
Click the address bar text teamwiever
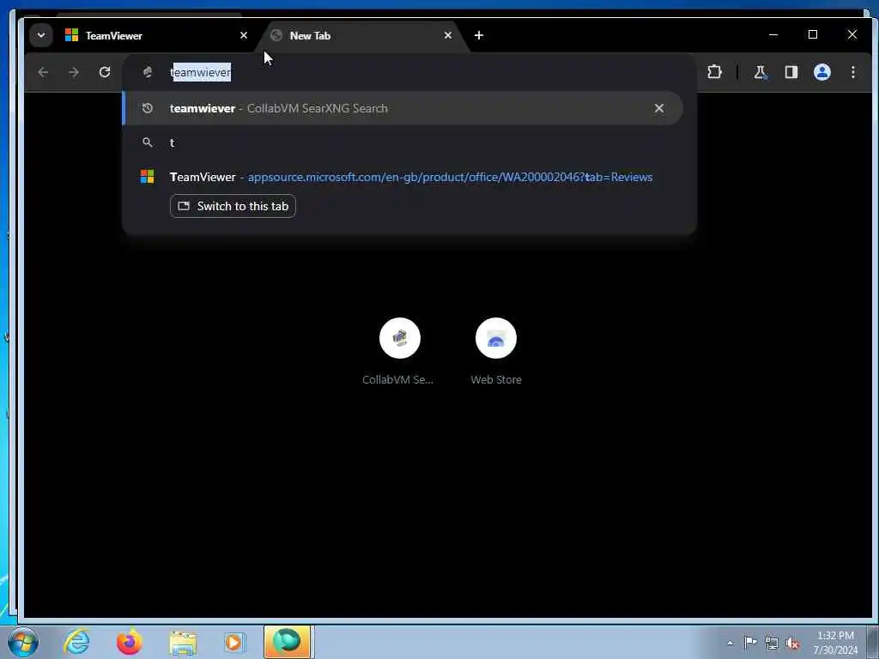(201, 72)
